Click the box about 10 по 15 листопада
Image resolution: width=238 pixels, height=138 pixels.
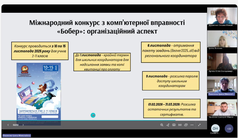pos(40,51)
